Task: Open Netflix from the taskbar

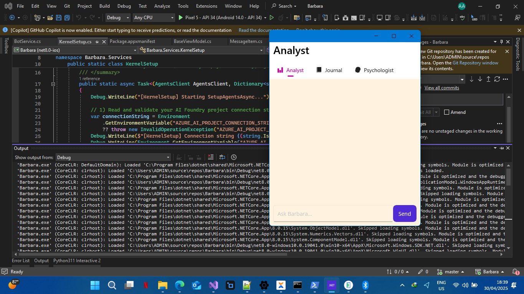Action: click(146, 285)
